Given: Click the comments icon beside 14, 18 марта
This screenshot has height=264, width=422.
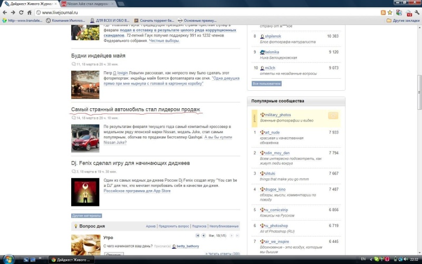Looking at the screenshot, I should coord(73,118).
